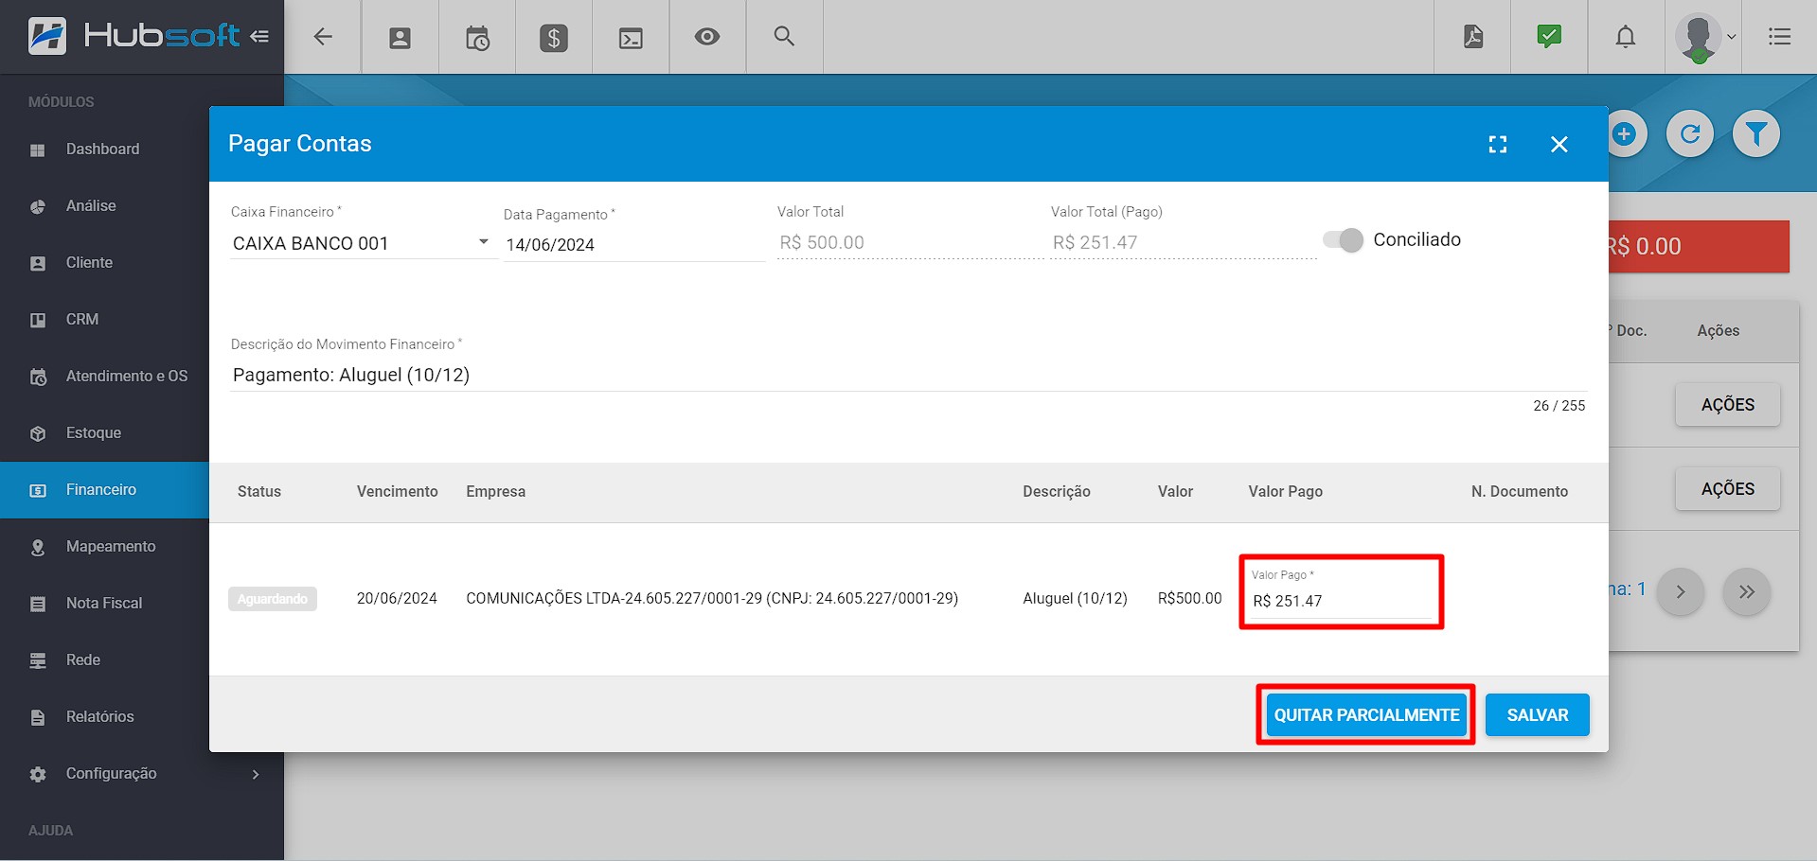
Task: Click the Quitar Parcialmente button
Action: (x=1365, y=715)
